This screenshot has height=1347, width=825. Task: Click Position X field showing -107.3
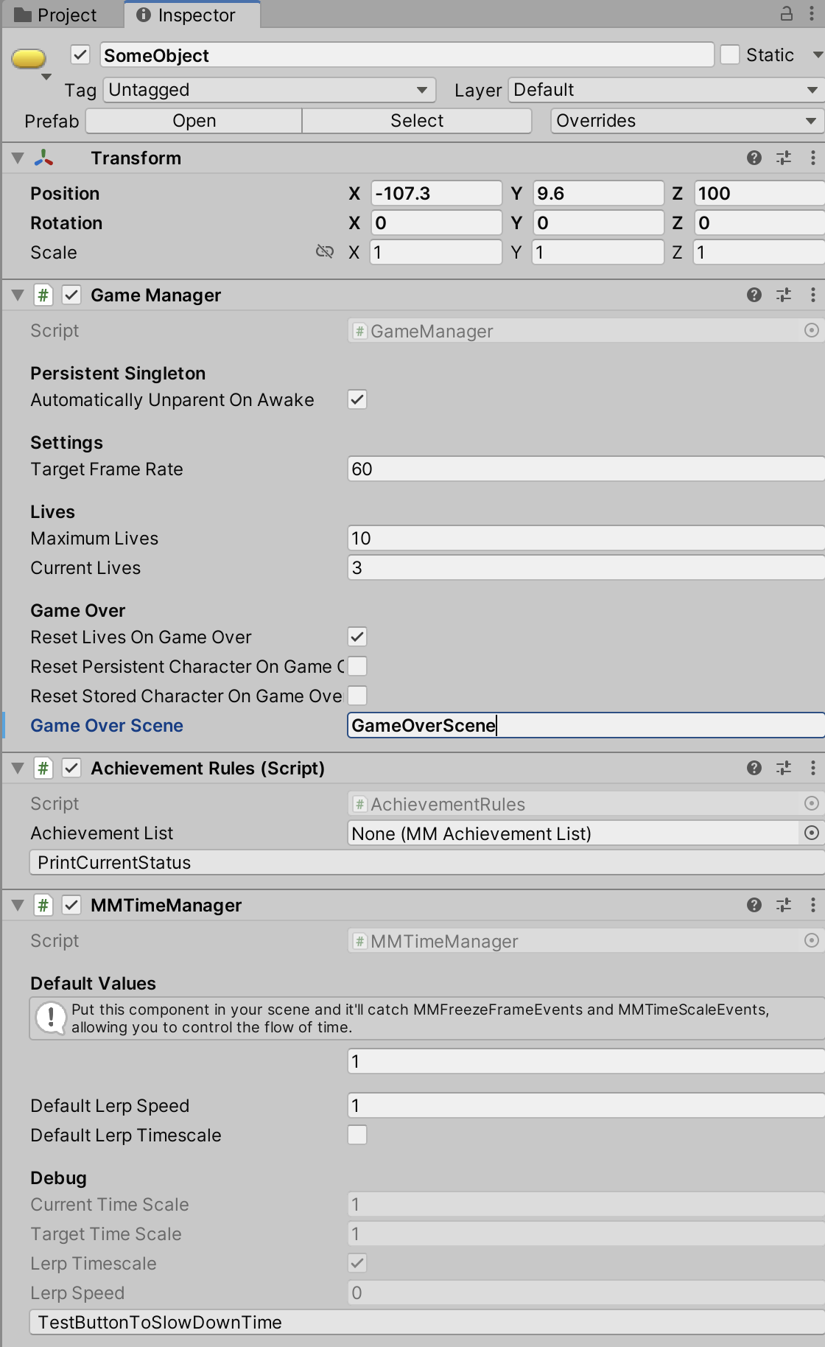pos(436,193)
